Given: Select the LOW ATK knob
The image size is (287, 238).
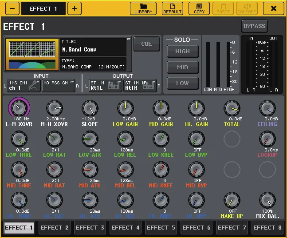Looking at the screenshot, I should pos(90,139).
